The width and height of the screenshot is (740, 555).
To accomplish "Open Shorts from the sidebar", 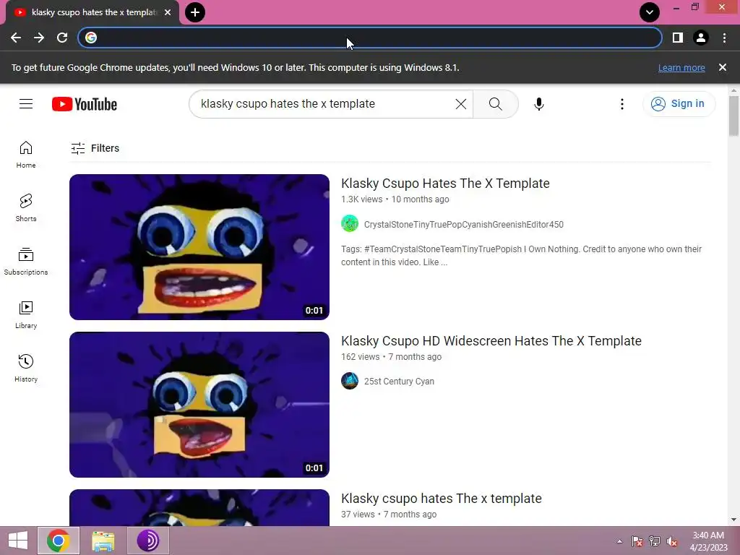I will tap(26, 208).
